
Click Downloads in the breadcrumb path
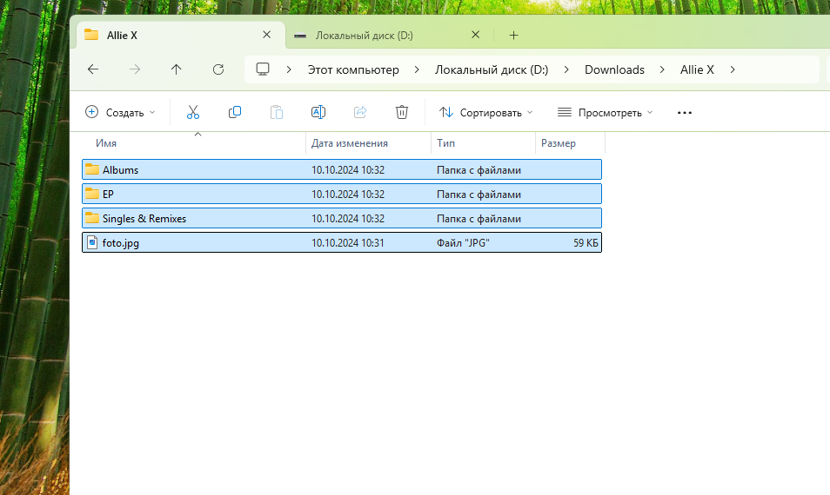point(614,69)
